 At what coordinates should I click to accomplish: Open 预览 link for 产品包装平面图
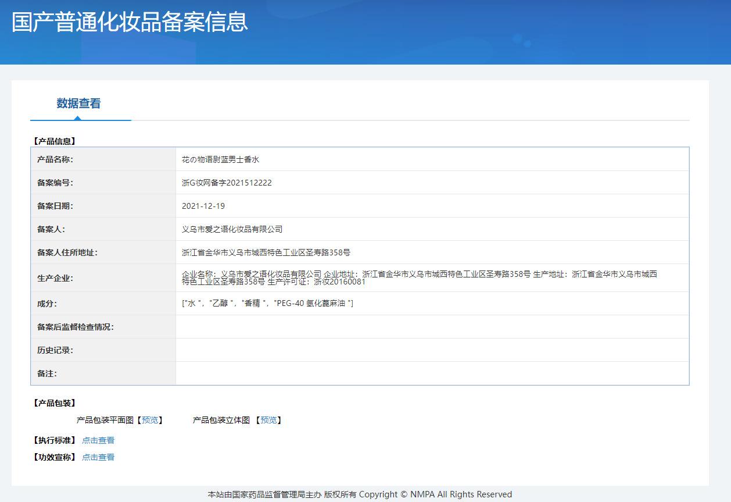click(x=150, y=420)
